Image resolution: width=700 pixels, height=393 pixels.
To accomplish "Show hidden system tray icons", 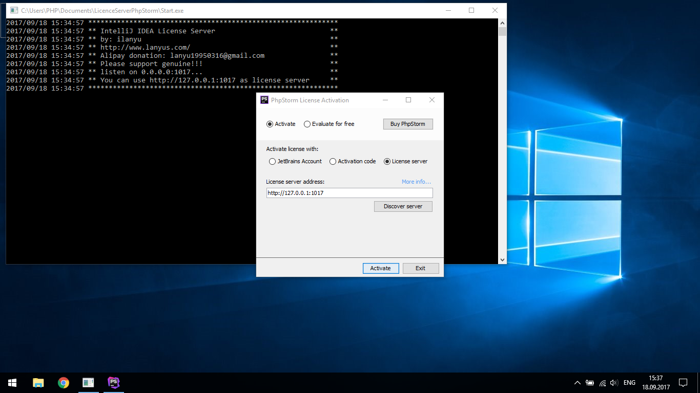I will [578, 383].
